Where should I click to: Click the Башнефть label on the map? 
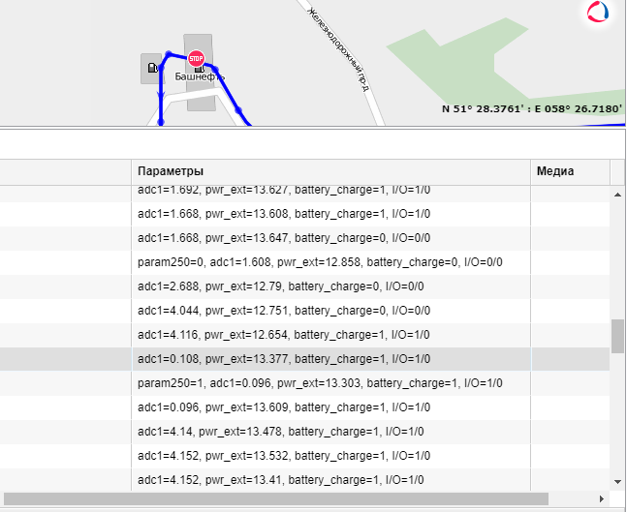(200, 76)
